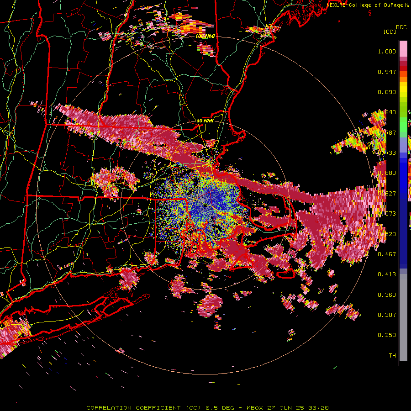
Task: Select the '0.893' scale value
Action: pos(387,92)
